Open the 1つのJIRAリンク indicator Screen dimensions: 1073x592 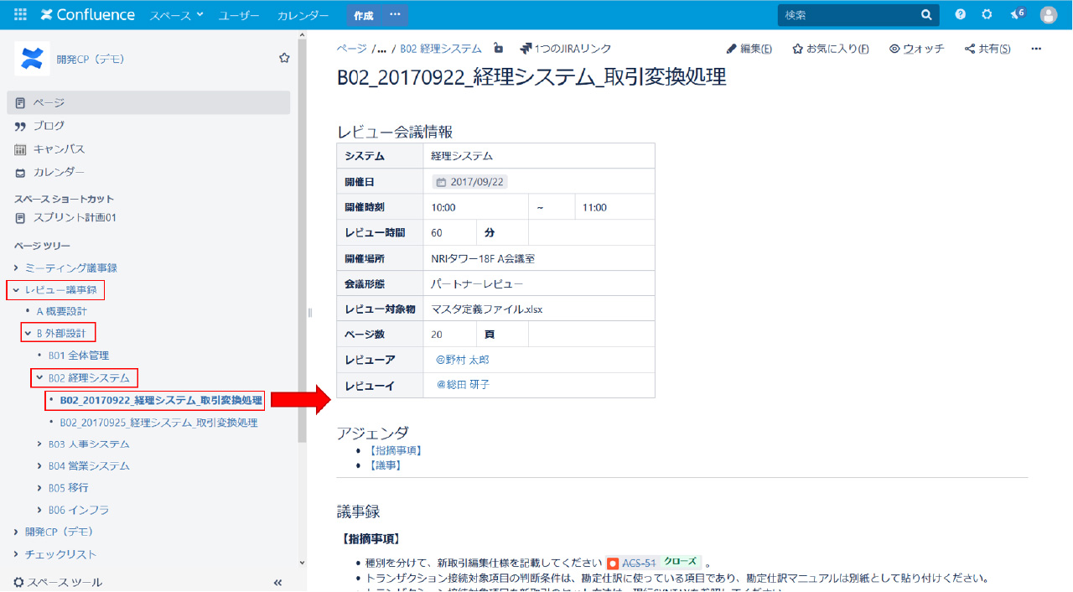pyautogui.click(x=565, y=48)
